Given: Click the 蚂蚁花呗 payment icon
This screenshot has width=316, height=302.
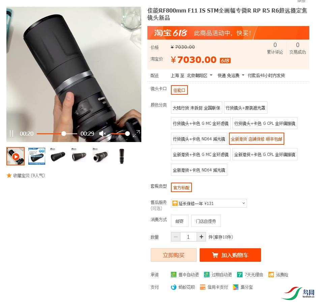Looking at the screenshot, I should pyautogui.click(x=173, y=287).
